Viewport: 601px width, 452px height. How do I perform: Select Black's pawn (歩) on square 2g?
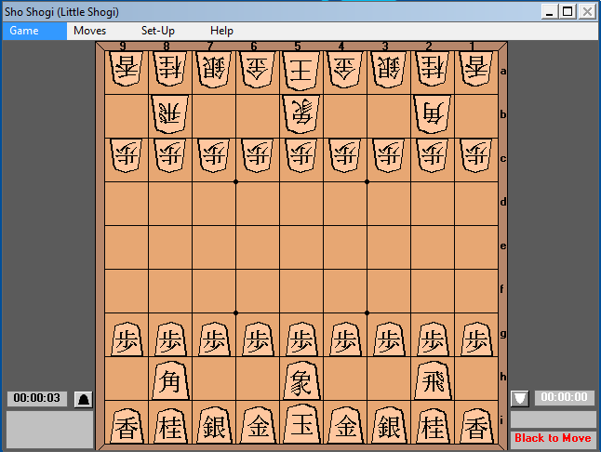(433, 339)
